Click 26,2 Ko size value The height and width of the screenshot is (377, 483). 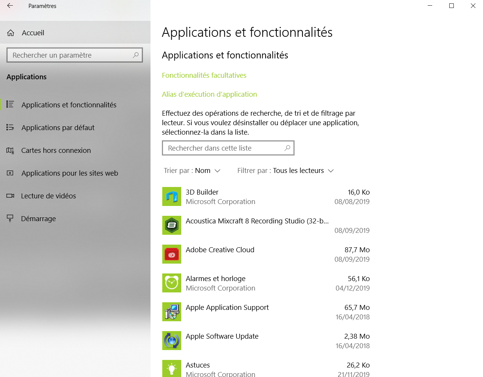pyautogui.click(x=358, y=365)
